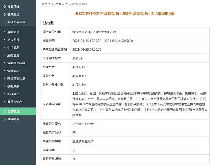Select 填报个人信息 in the sidebar
The width and height of the screenshot is (212, 165).
tap(18, 22)
